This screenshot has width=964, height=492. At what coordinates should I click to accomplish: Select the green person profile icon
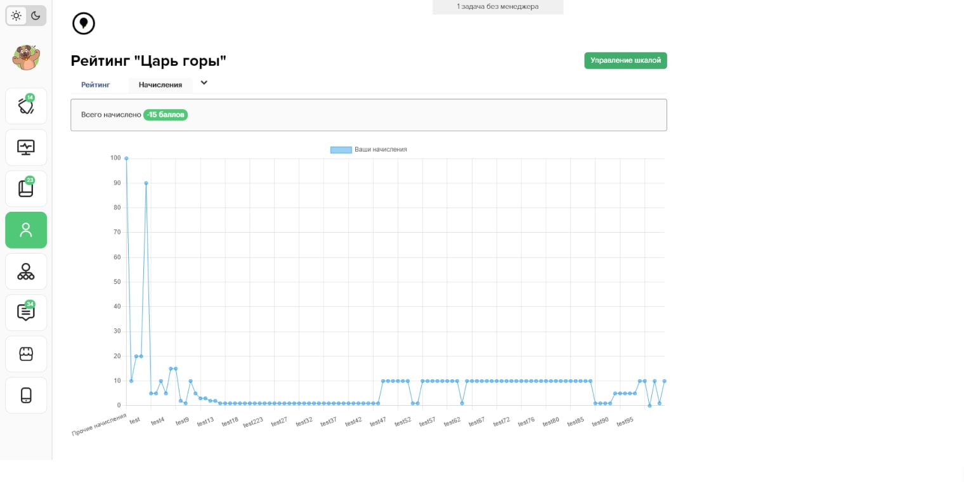26,230
